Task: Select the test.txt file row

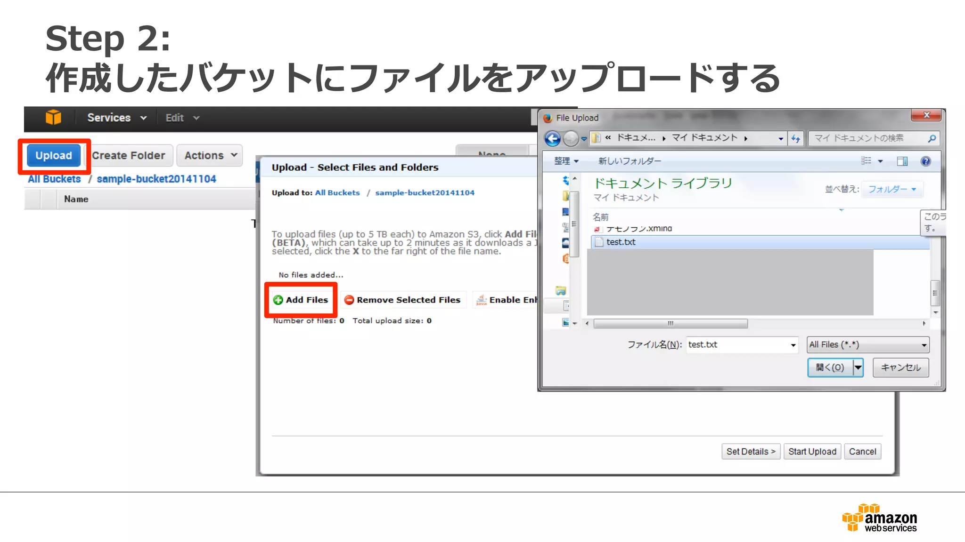Action: click(760, 242)
